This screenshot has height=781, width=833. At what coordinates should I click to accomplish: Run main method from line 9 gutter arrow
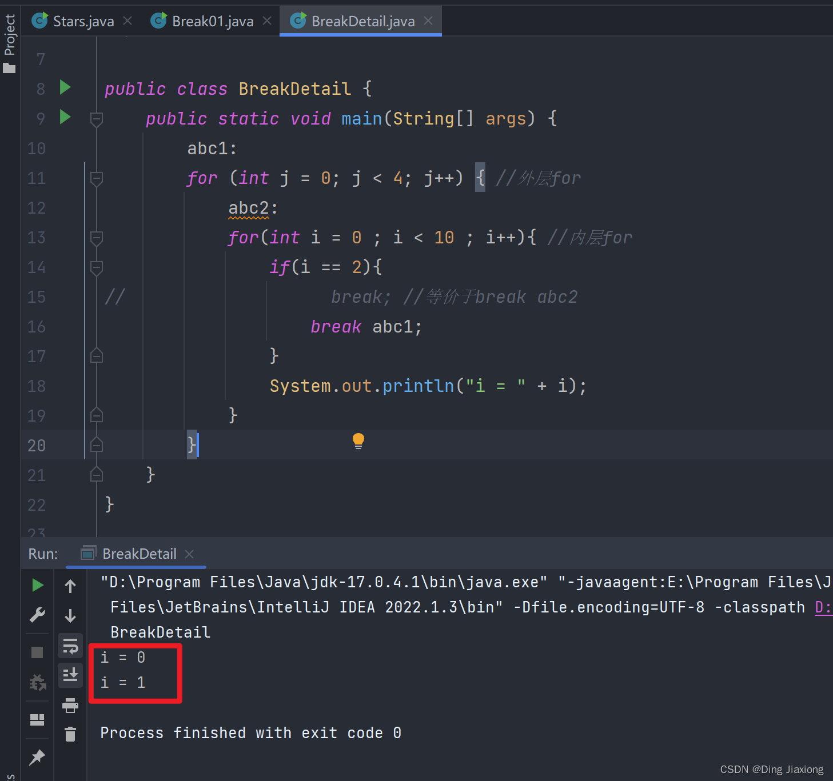pos(65,117)
